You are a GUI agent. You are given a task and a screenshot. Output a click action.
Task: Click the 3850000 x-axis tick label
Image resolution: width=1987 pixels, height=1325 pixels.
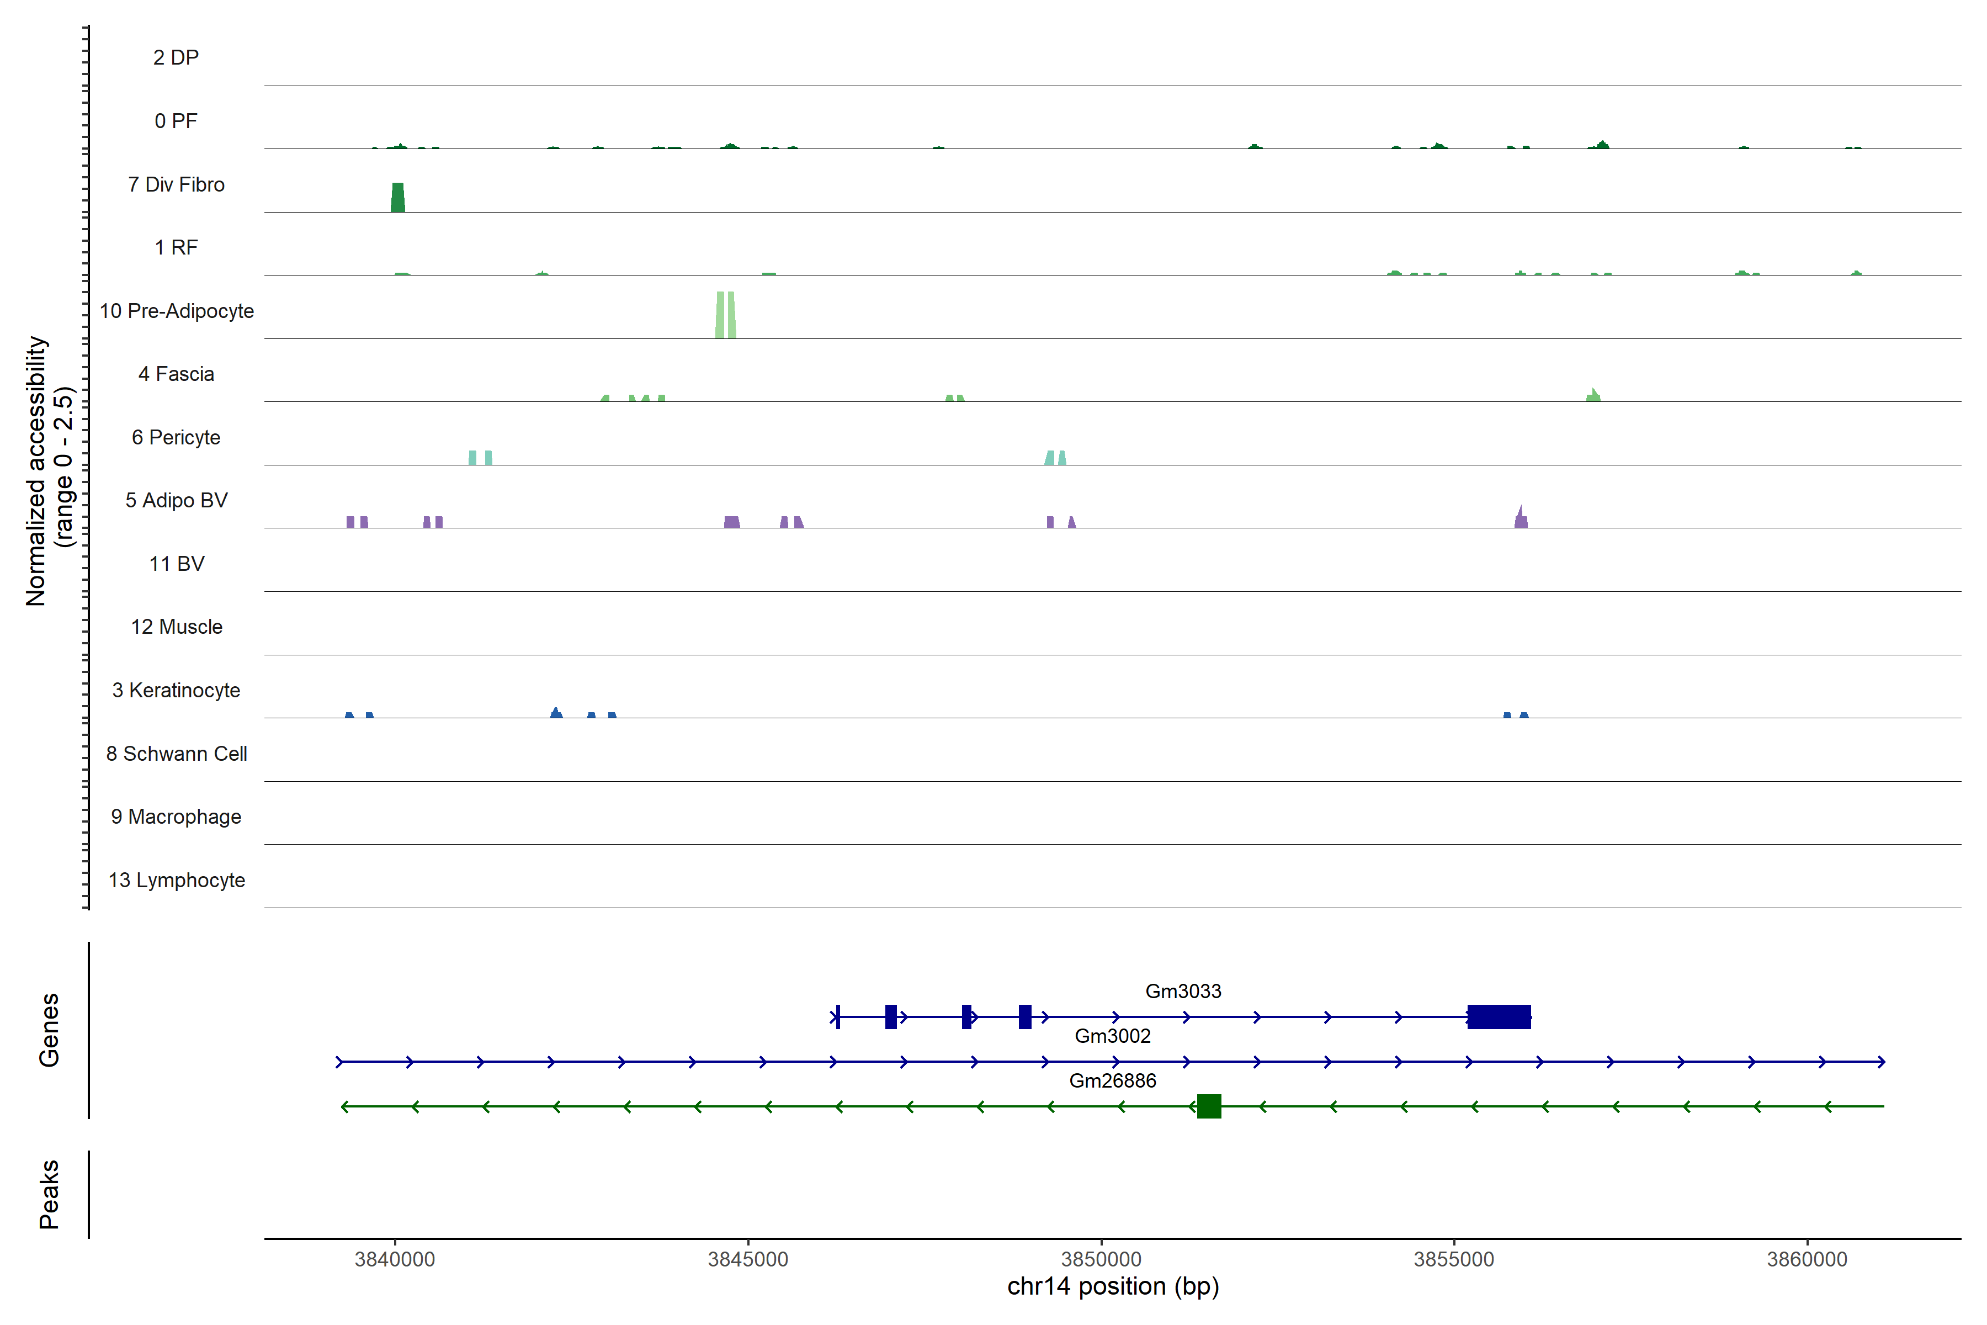click(1101, 1259)
